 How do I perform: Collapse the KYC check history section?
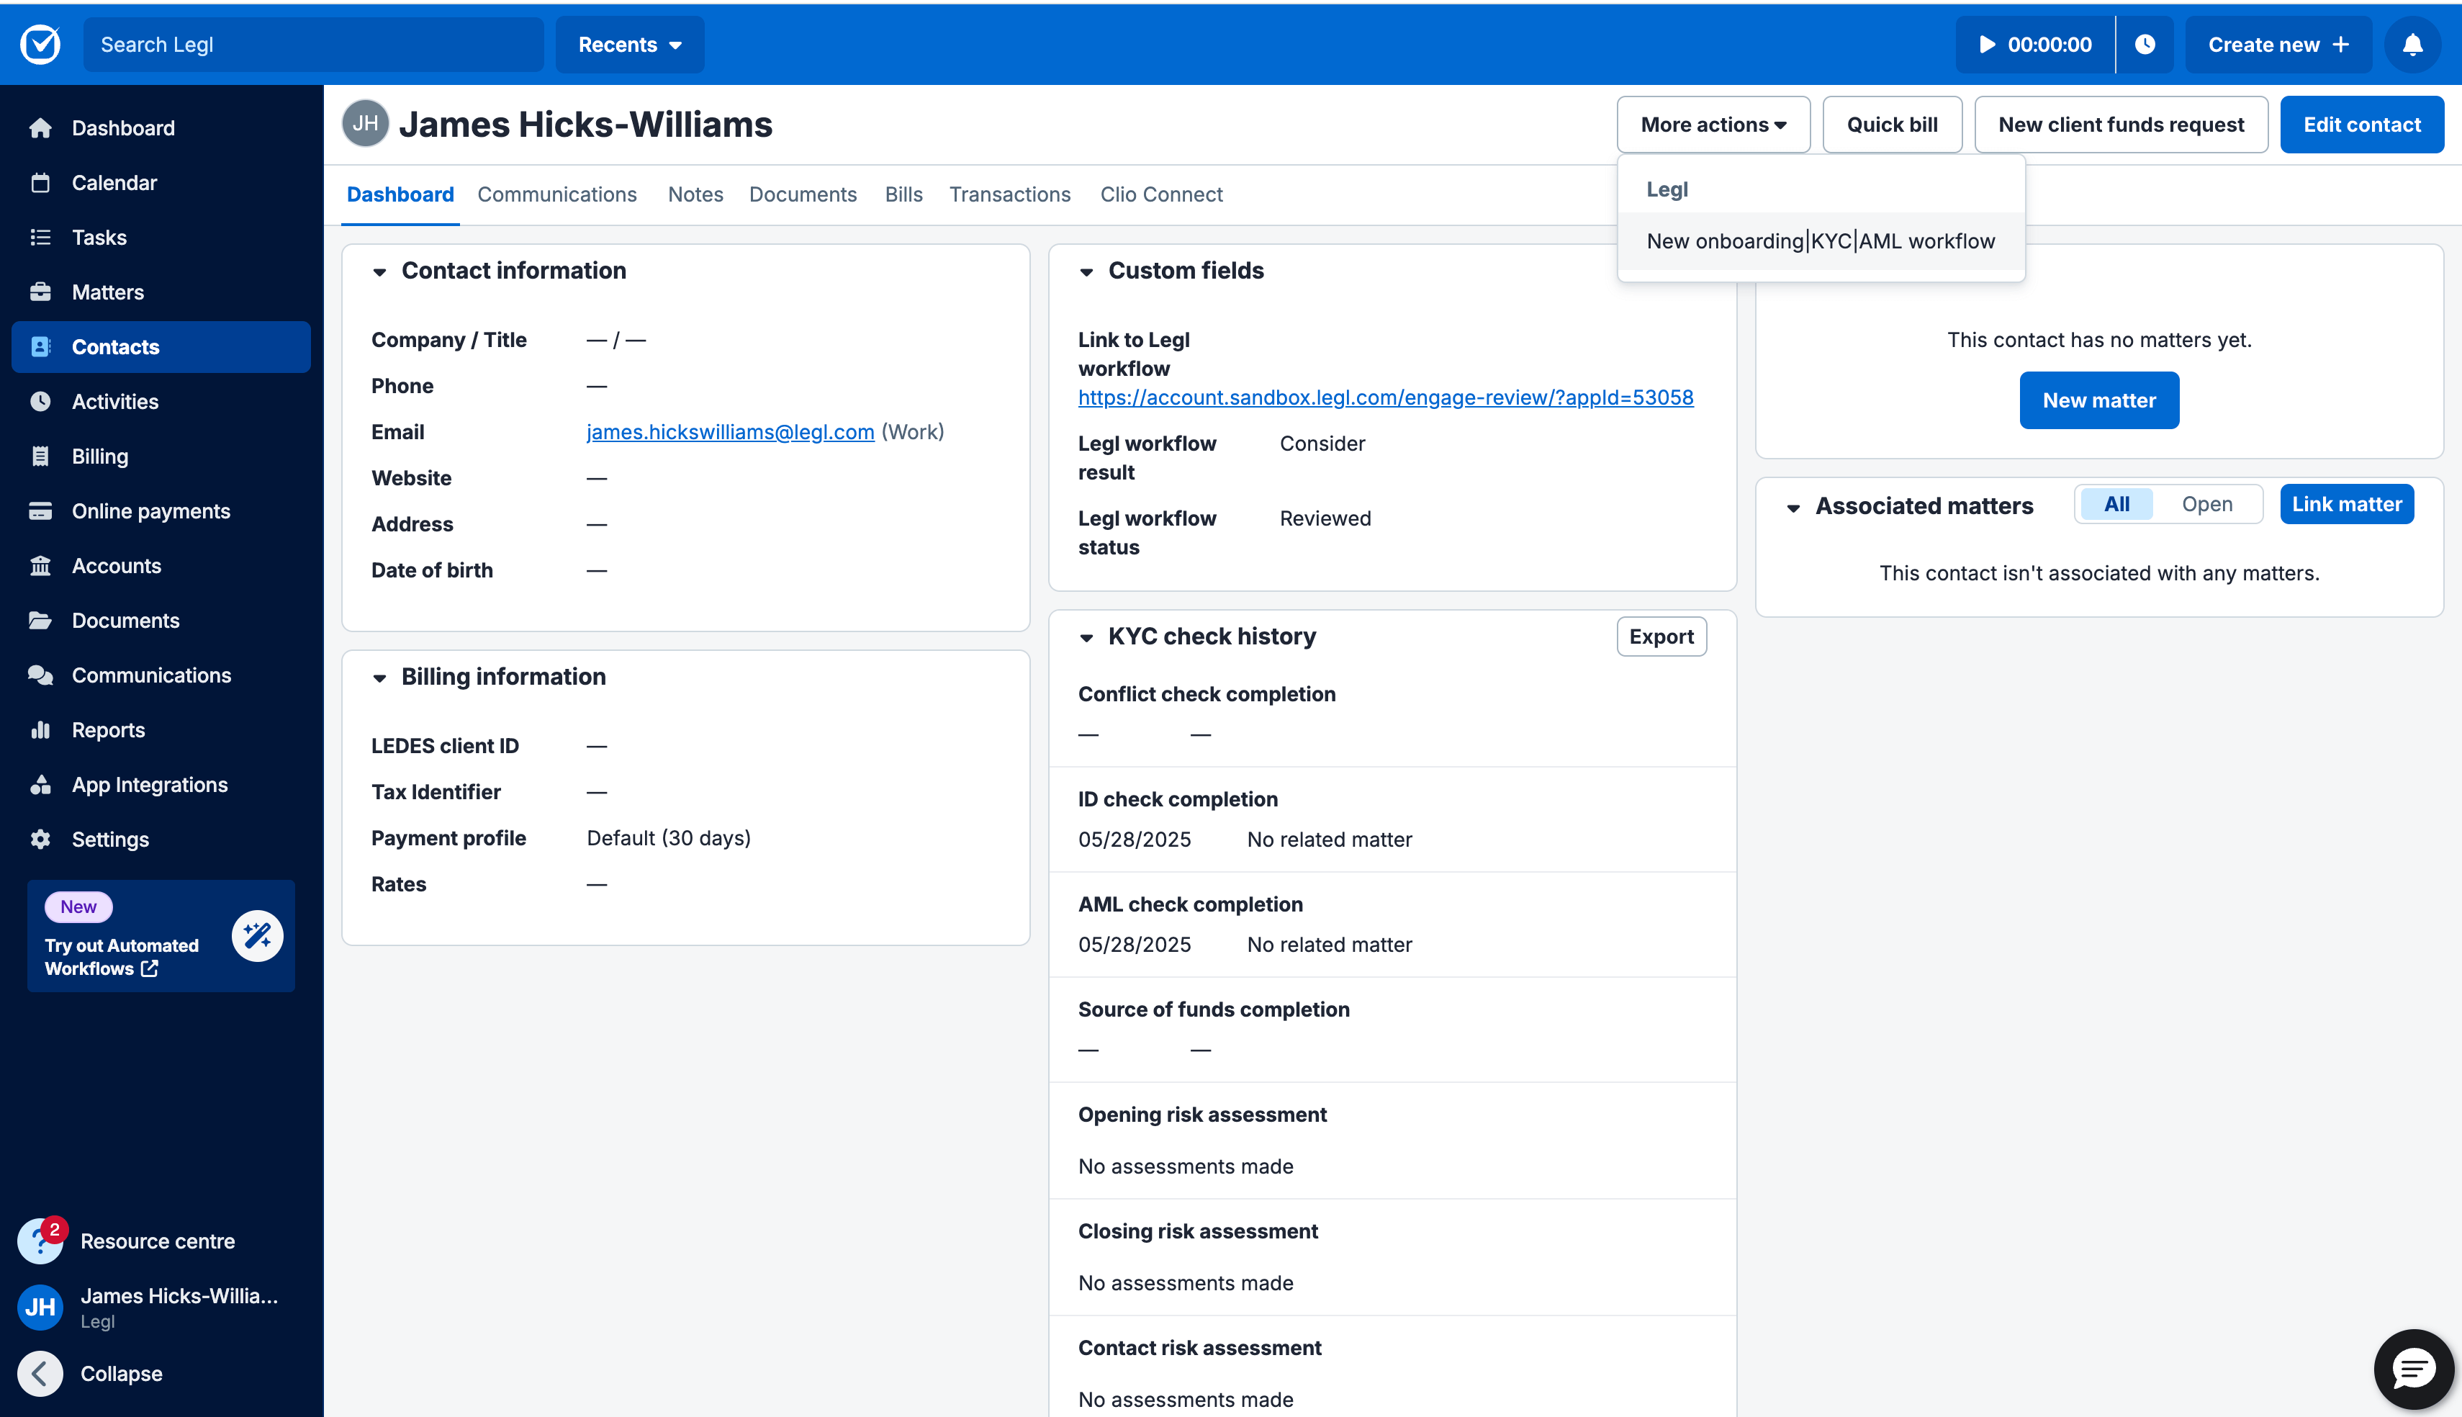click(x=1086, y=637)
